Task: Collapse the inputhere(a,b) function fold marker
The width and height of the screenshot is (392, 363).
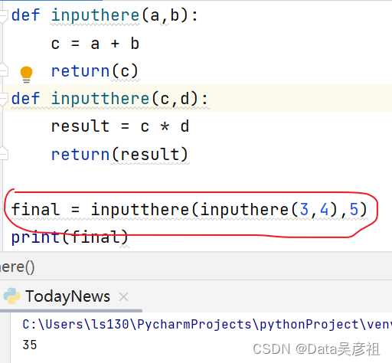Action: 3,16
